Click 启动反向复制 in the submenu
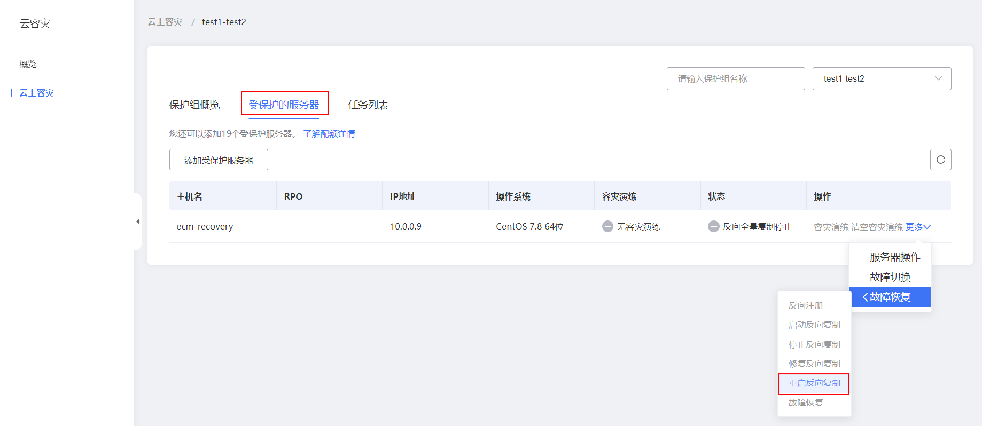This screenshot has width=982, height=426. 814,325
